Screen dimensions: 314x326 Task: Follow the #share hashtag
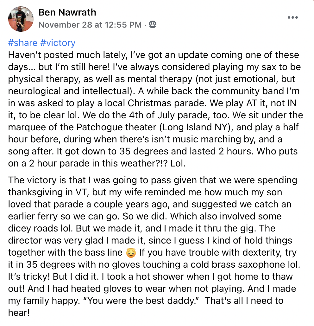pyautogui.click(x=23, y=43)
